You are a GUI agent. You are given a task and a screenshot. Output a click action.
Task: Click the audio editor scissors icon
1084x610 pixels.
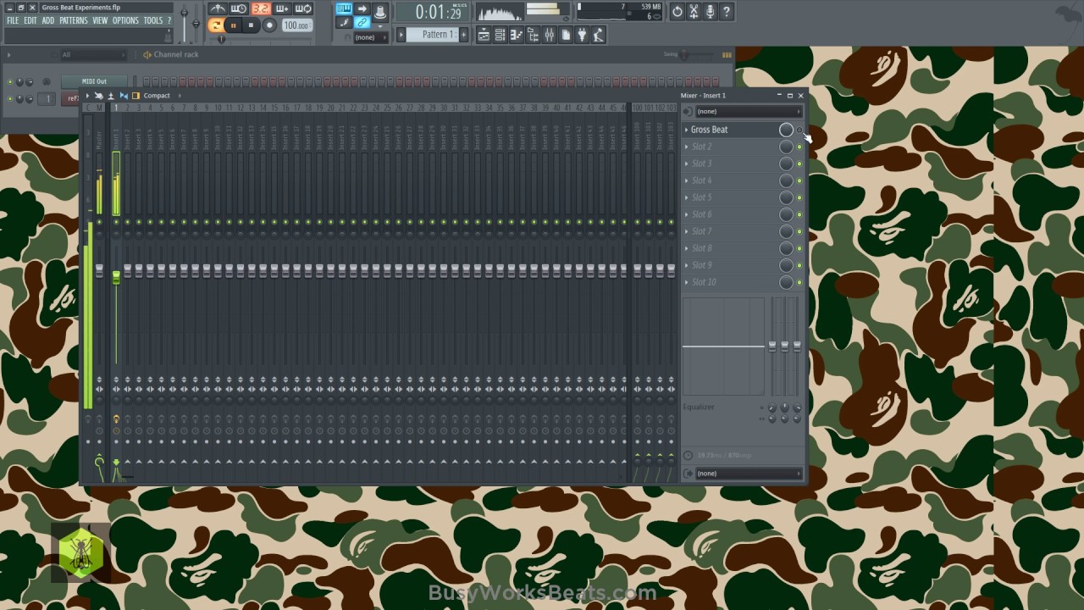click(694, 12)
